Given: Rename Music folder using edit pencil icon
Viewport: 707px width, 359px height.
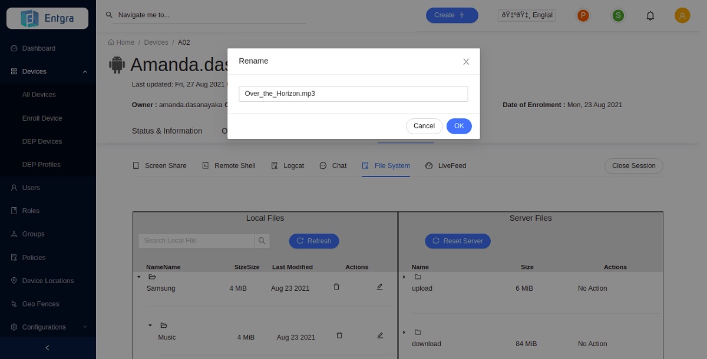Looking at the screenshot, I should coord(380,335).
